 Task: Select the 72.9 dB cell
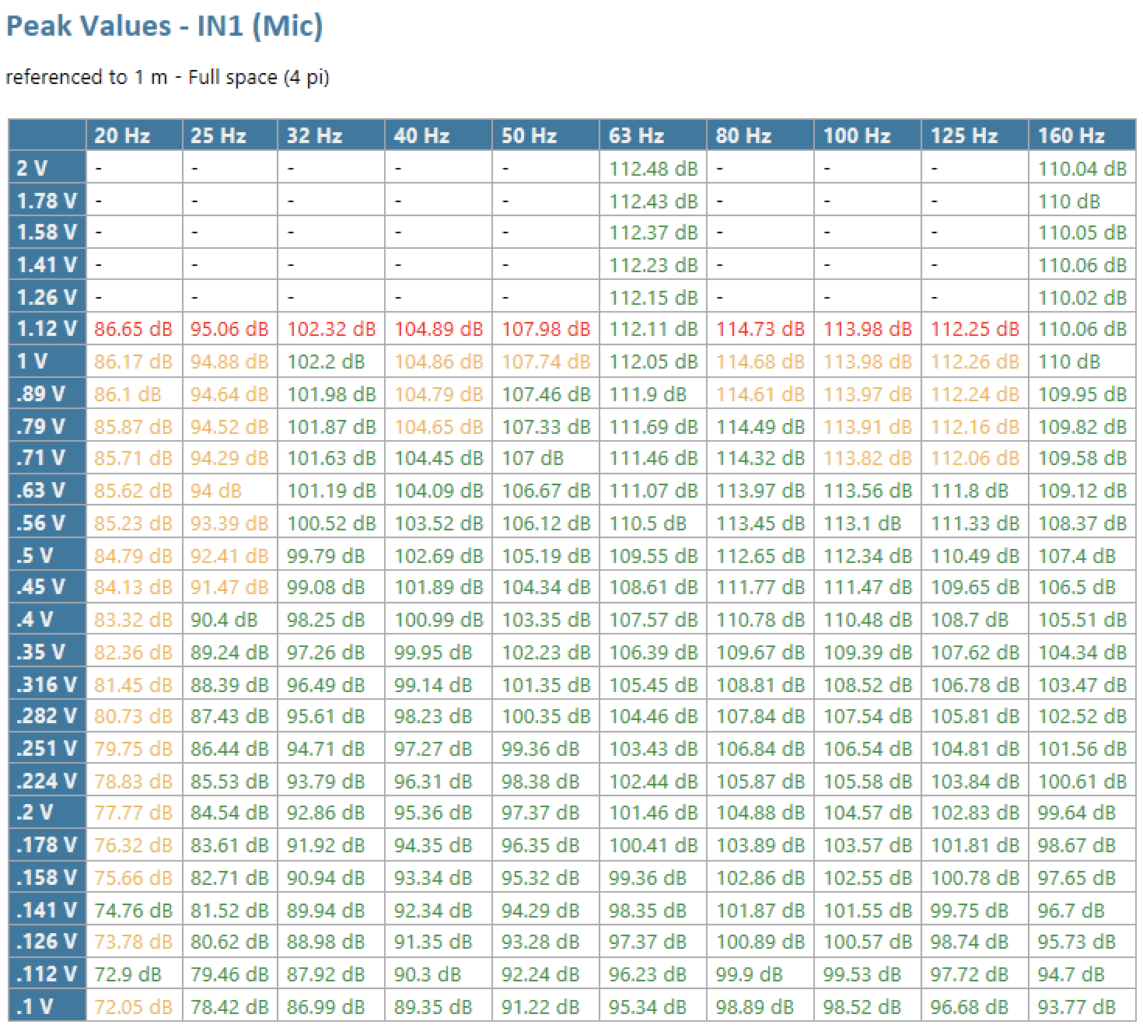click(134, 974)
